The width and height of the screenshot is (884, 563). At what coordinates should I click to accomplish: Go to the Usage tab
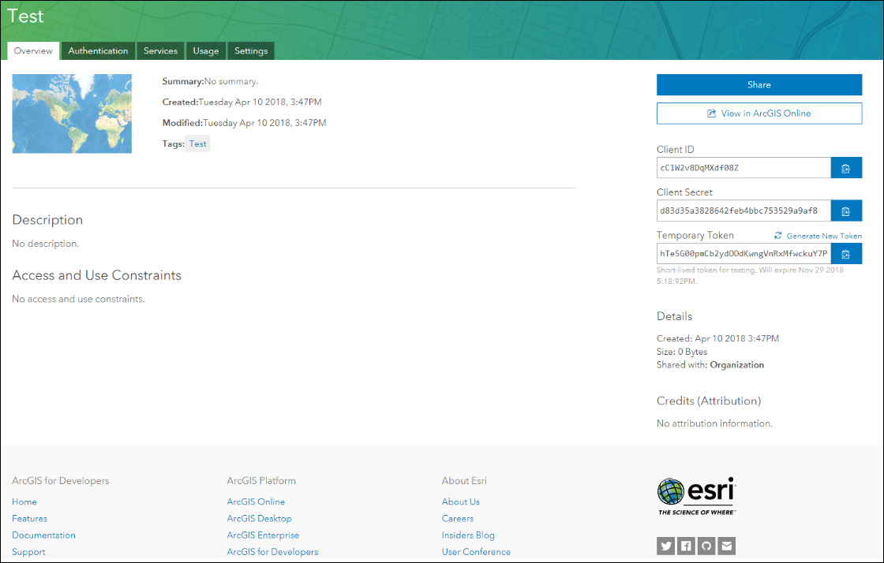206,51
